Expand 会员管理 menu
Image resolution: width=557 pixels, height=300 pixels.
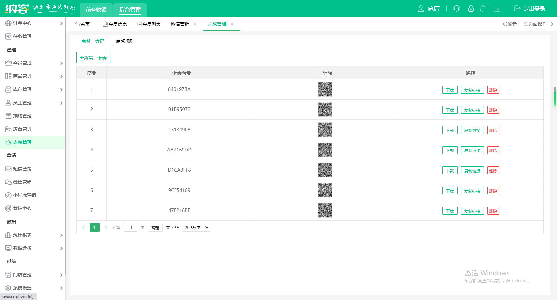(32, 63)
